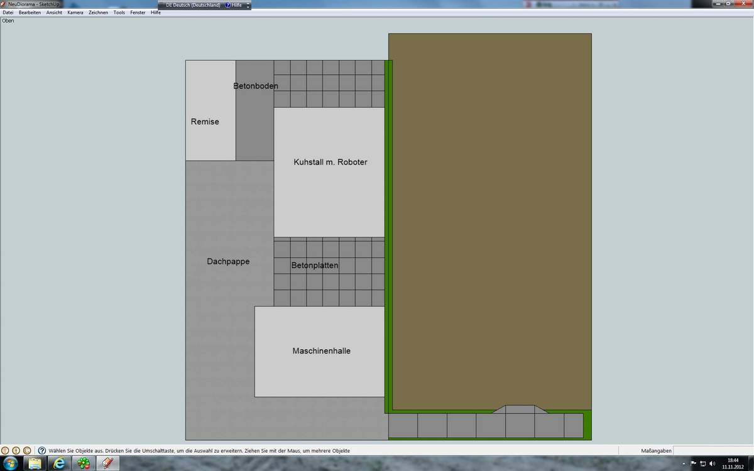The width and height of the screenshot is (754, 471).
Task: Click the second round credits status icon
Action: point(16,450)
